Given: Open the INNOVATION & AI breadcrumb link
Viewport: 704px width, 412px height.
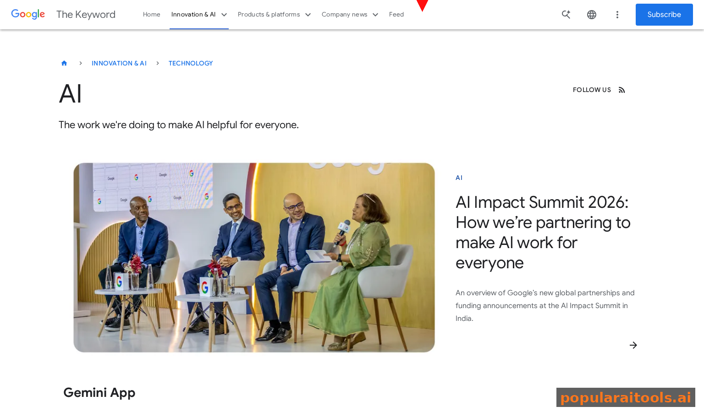Looking at the screenshot, I should click(x=119, y=63).
